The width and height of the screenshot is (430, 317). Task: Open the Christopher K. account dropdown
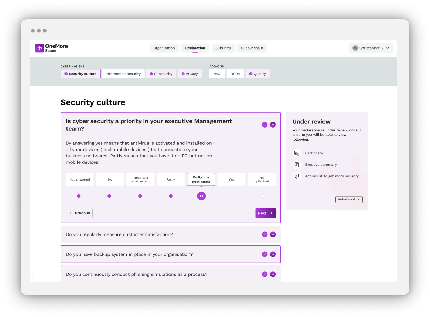point(371,48)
